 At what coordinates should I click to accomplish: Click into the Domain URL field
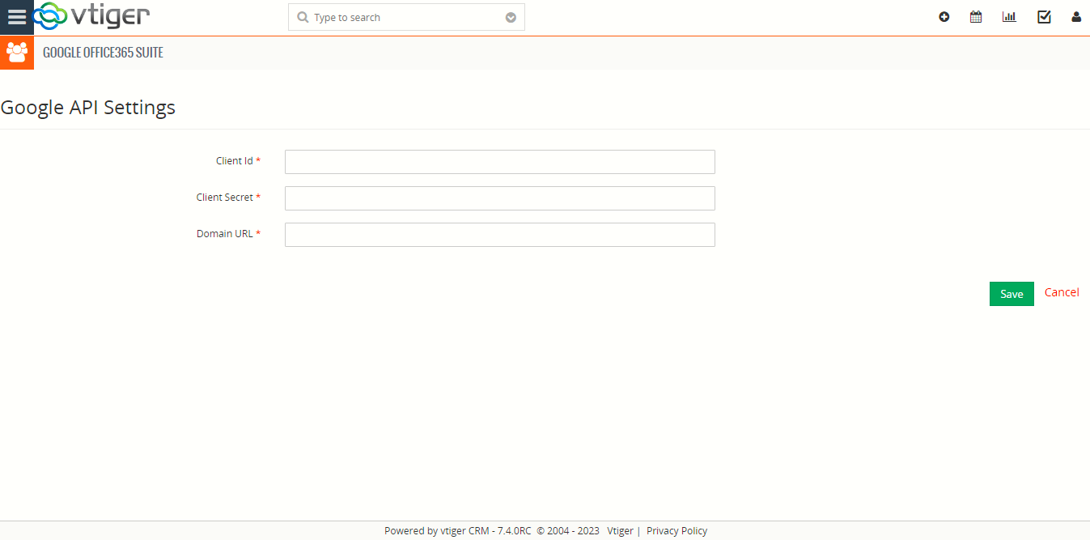coord(500,235)
